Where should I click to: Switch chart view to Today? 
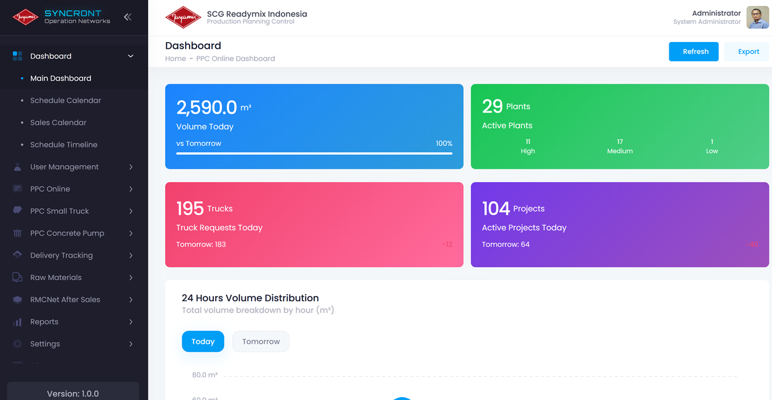coord(203,342)
